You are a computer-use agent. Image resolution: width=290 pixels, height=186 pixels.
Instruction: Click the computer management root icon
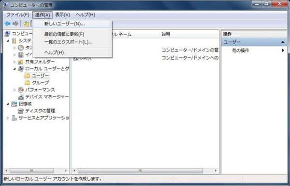click(7, 34)
